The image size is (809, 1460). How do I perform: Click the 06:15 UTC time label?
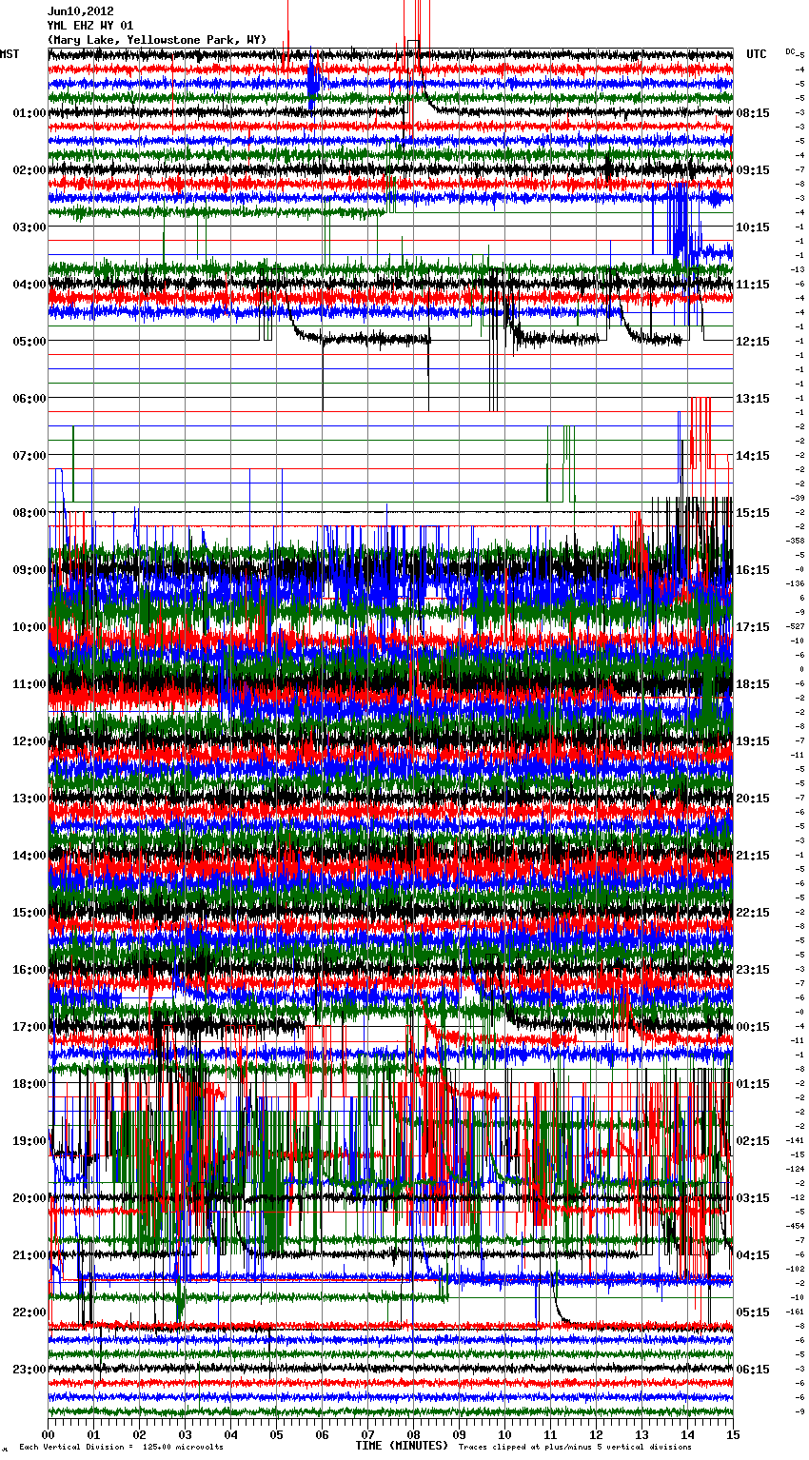pos(753,1370)
